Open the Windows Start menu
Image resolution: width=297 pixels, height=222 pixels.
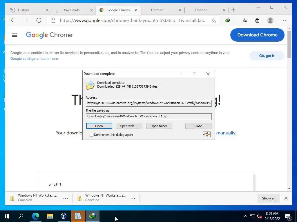coord(7,216)
